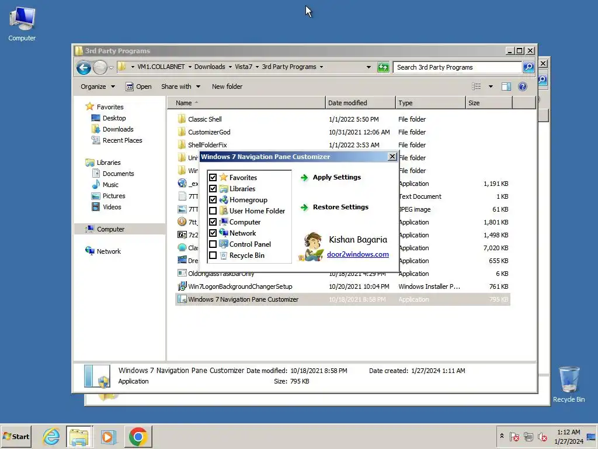Image resolution: width=598 pixels, height=449 pixels.
Task: Click the Refresh button in address bar
Action: pos(383,67)
